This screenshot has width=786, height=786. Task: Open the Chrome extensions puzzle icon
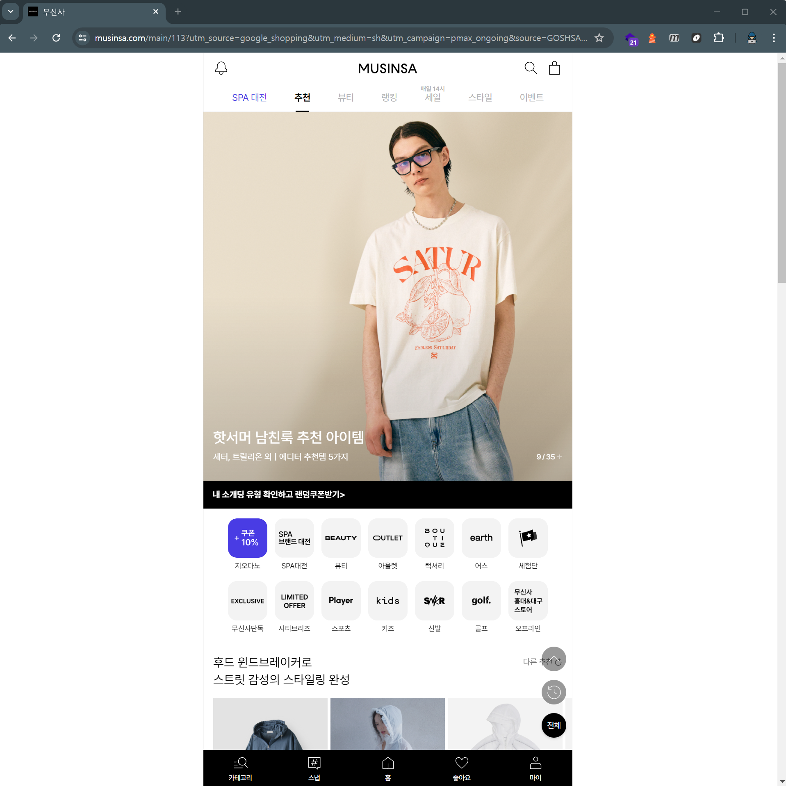(719, 38)
